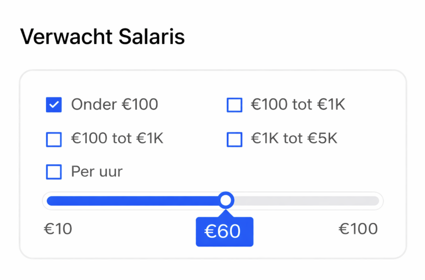Click the round salary slider handle
Image resolution: width=425 pixels, height=280 pixels.
pyautogui.click(x=225, y=201)
